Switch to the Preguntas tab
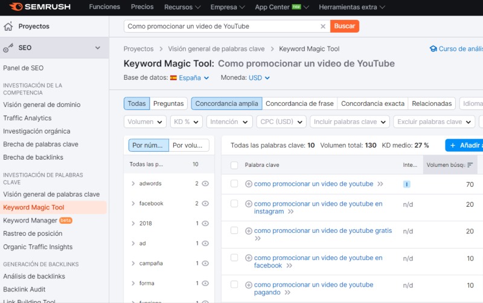This screenshot has height=303, width=483. 168,103
